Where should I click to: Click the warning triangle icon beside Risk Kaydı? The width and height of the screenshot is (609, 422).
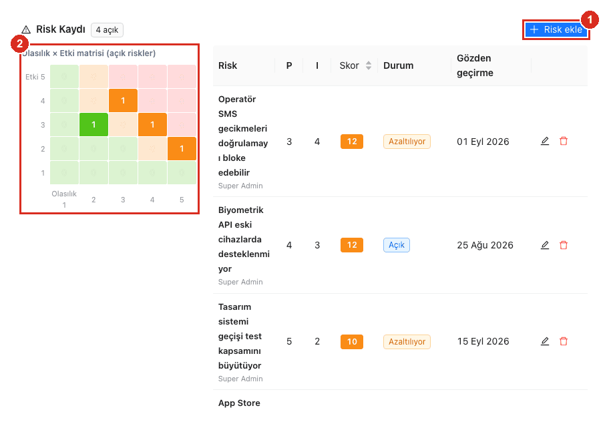click(26, 29)
